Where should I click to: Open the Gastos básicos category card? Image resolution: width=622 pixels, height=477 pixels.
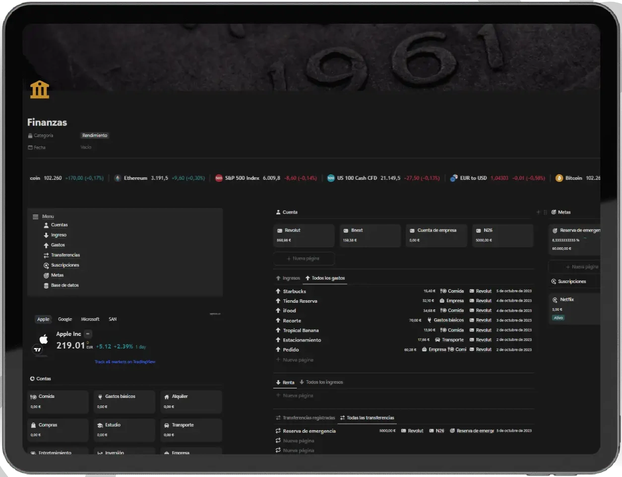(125, 402)
